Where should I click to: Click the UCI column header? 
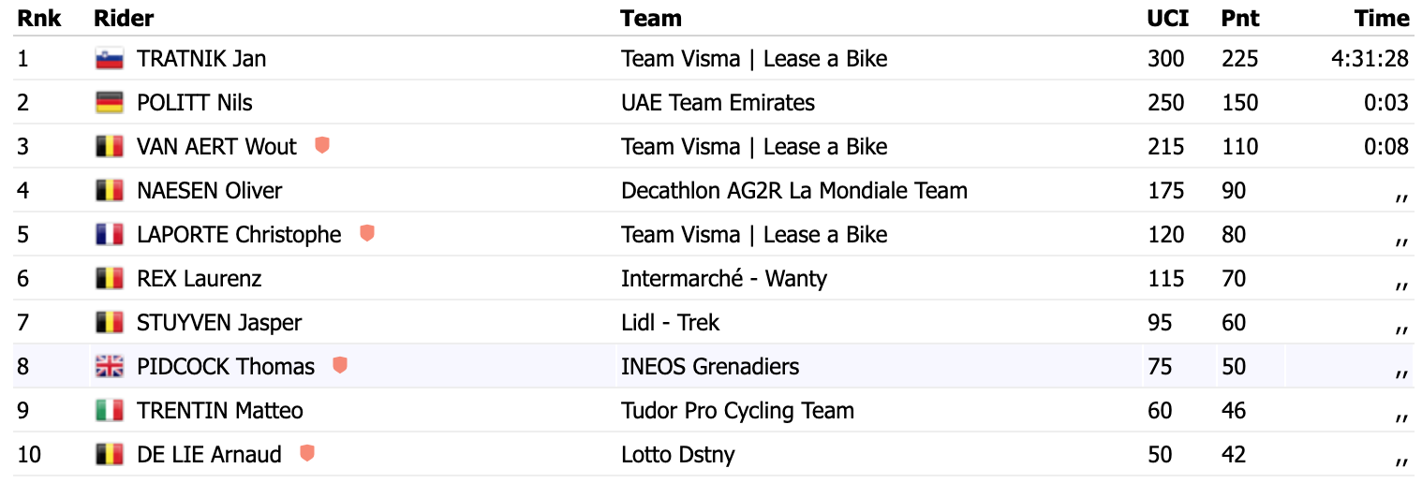(x=1166, y=19)
